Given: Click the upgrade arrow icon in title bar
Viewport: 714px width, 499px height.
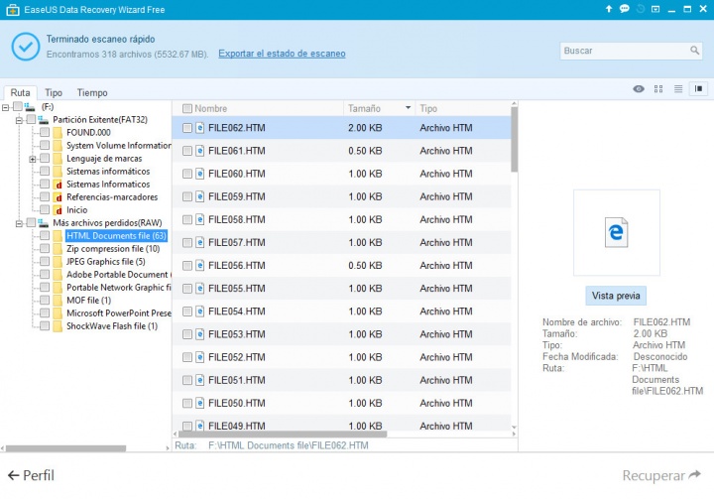Looking at the screenshot, I should click(x=608, y=9).
